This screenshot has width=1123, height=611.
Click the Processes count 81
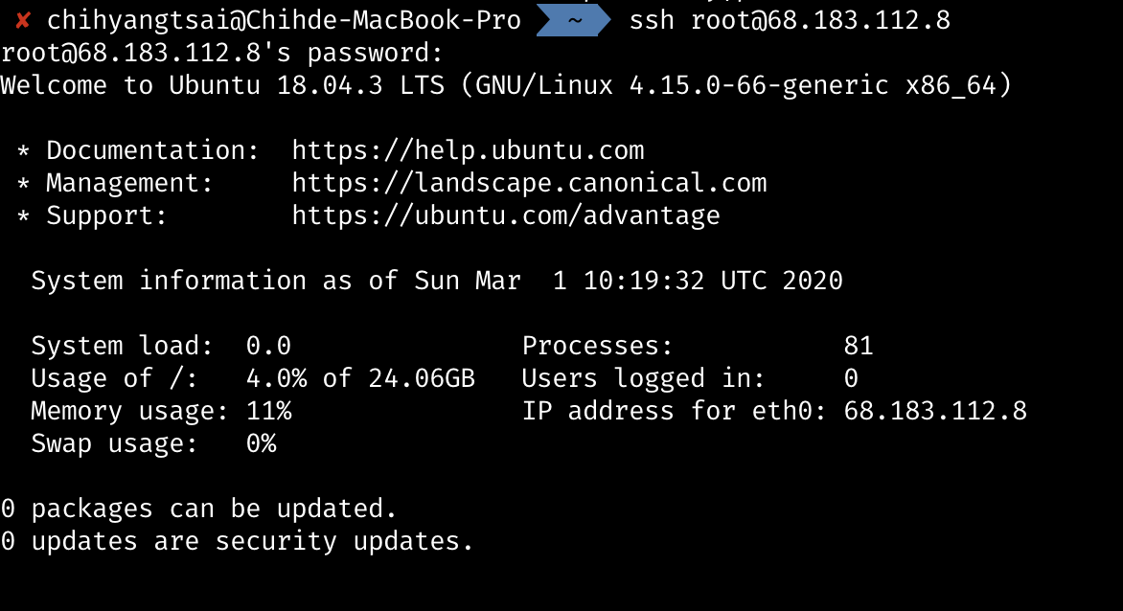859,346
